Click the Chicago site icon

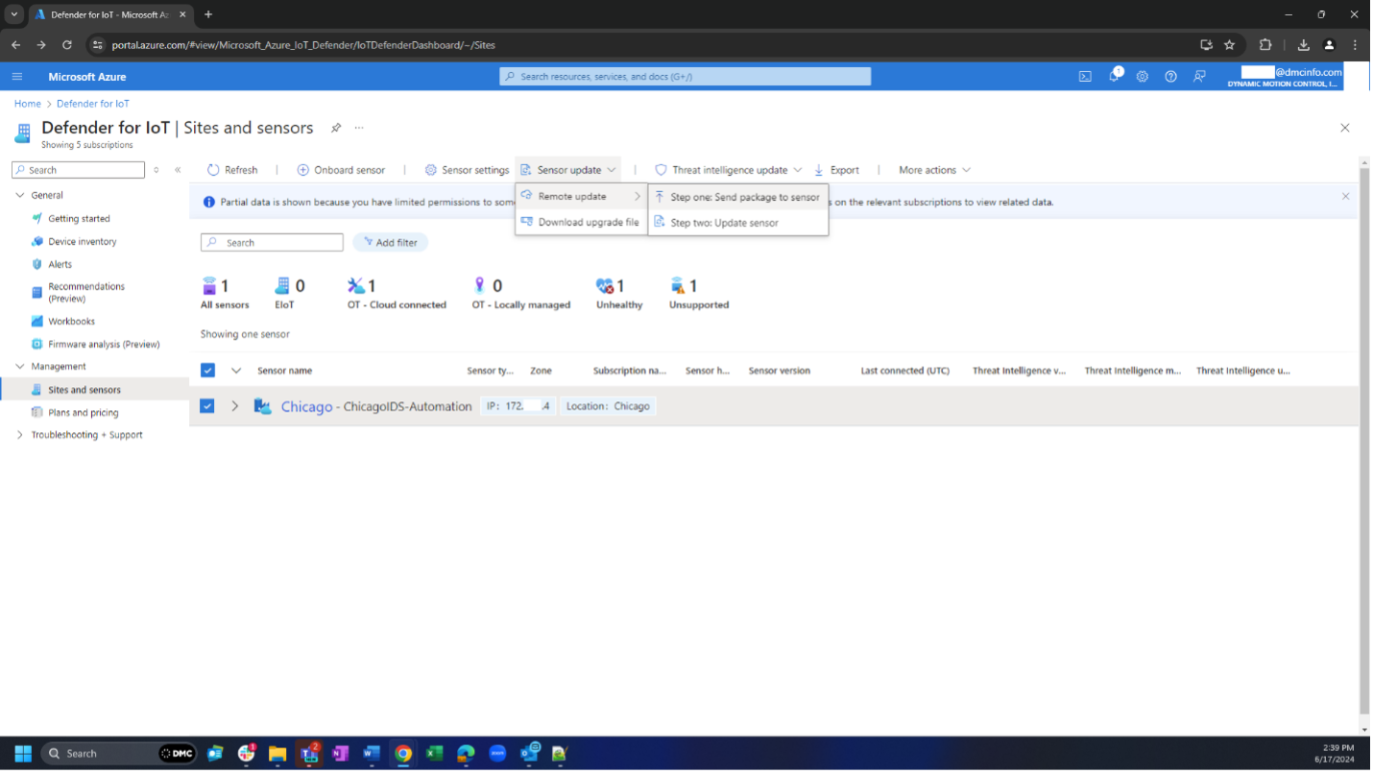[262, 406]
